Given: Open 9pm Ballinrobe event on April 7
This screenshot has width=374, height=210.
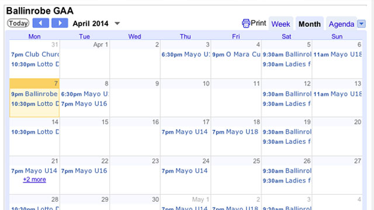Looking at the screenshot, I should pyautogui.click(x=34, y=94).
